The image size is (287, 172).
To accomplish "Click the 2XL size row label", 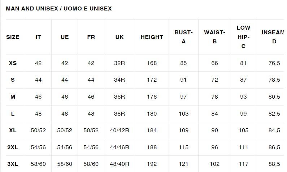I will 13,147.
